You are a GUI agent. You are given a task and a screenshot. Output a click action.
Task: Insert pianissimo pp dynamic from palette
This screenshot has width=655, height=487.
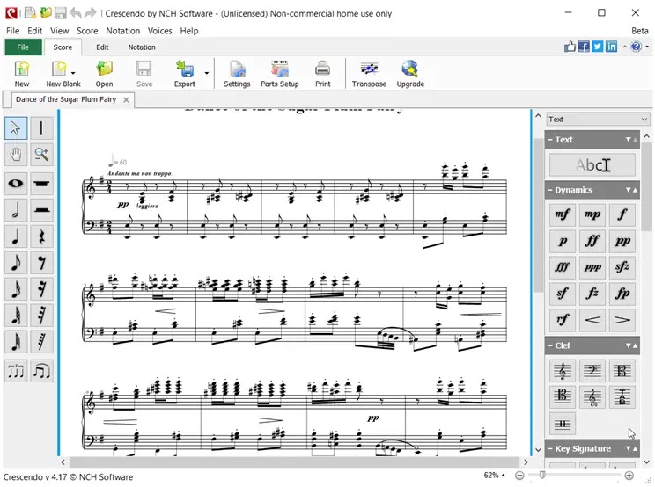coord(622,241)
